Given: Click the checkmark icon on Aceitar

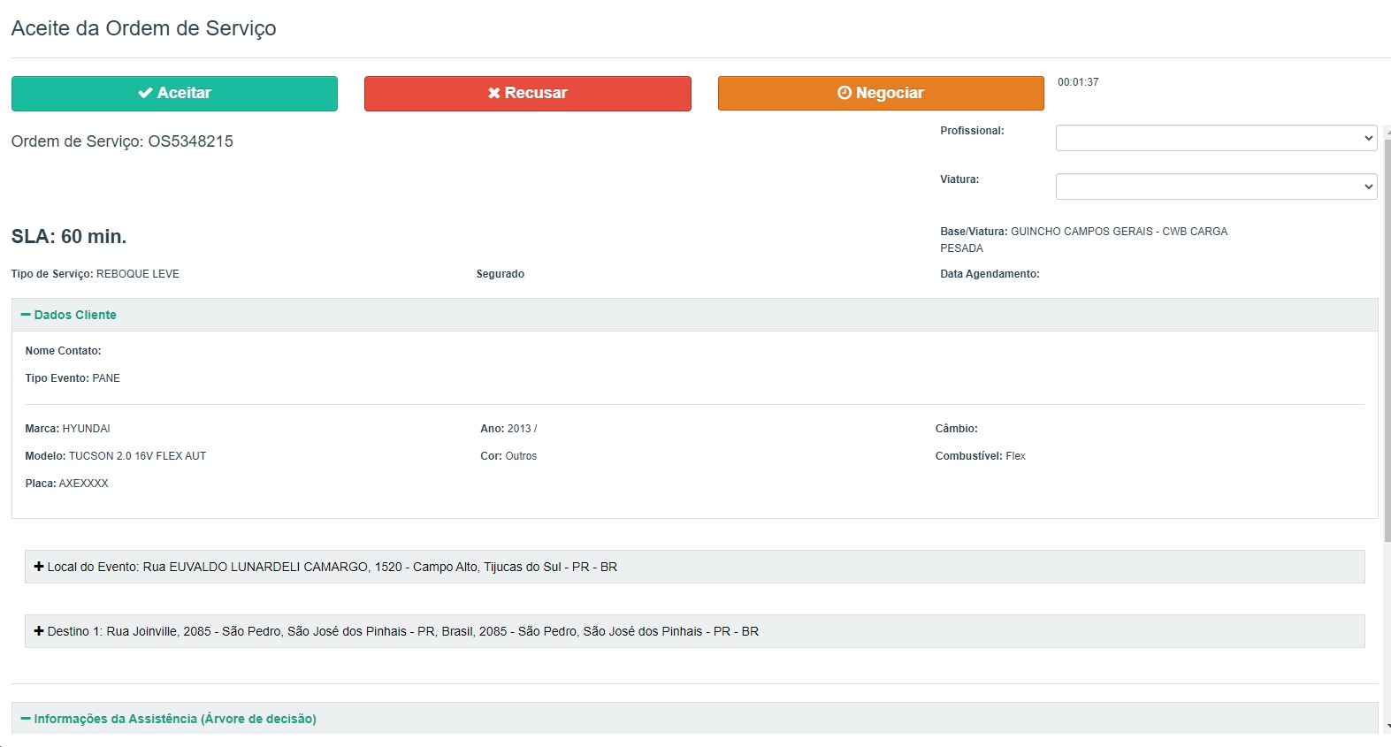Looking at the screenshot, I should click(146, 93).
